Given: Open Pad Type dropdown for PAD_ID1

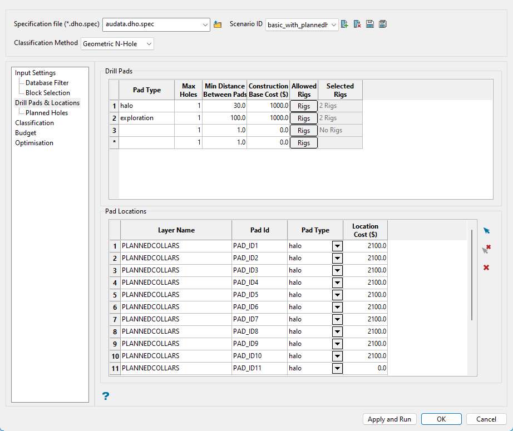Looking at the screenshot, I should (x=337, y=246).
